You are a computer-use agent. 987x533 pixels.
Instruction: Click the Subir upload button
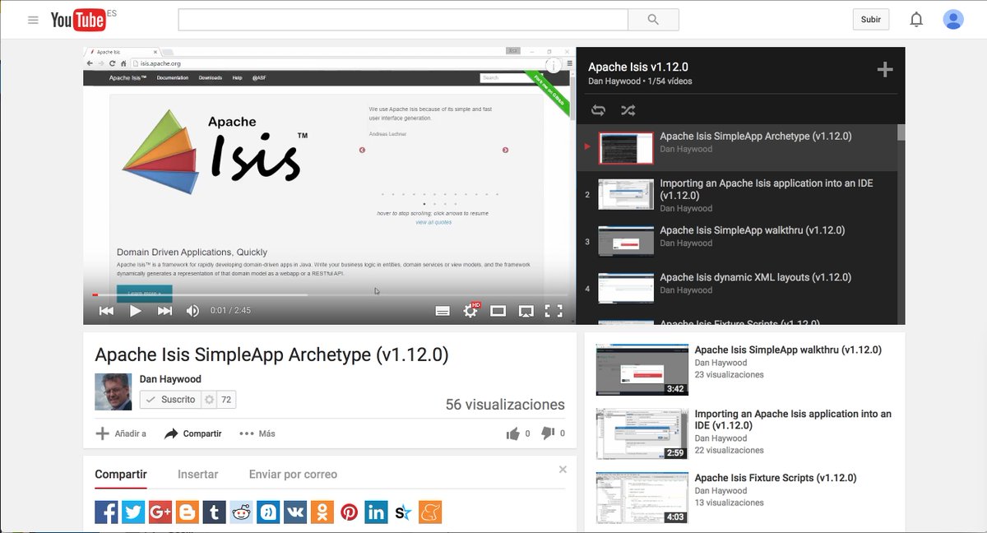click(x=870, y=20)
